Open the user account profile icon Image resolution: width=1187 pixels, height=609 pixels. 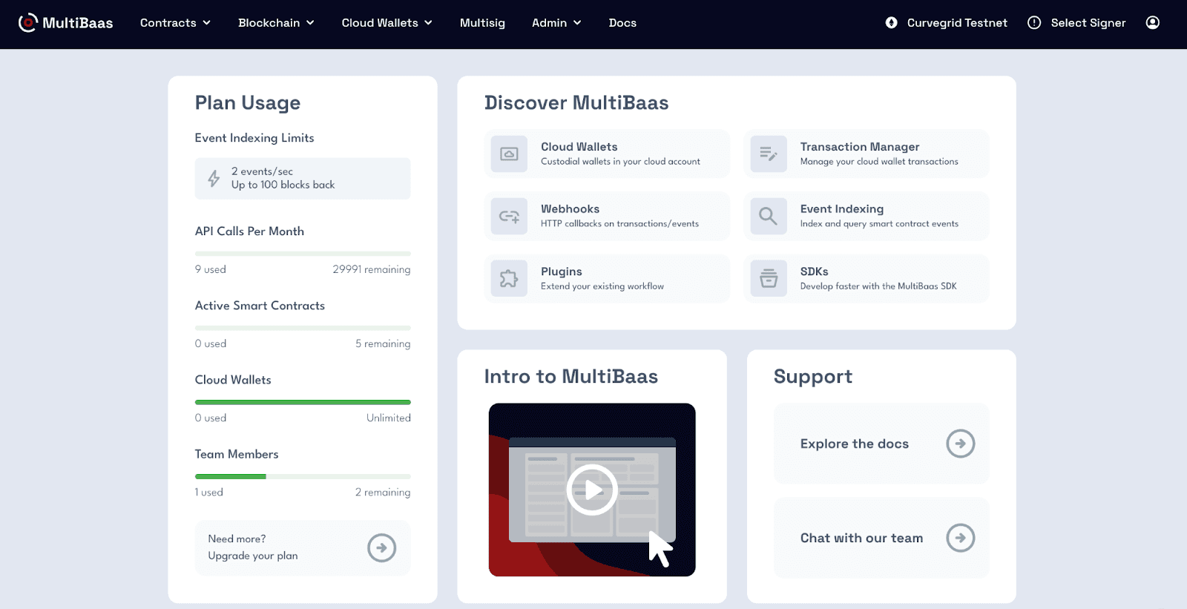1152,23
